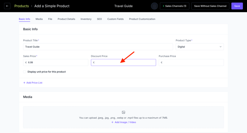Follow the Products breadcrumb link
This screenshot has height=133, width=247.
[22, 6]
